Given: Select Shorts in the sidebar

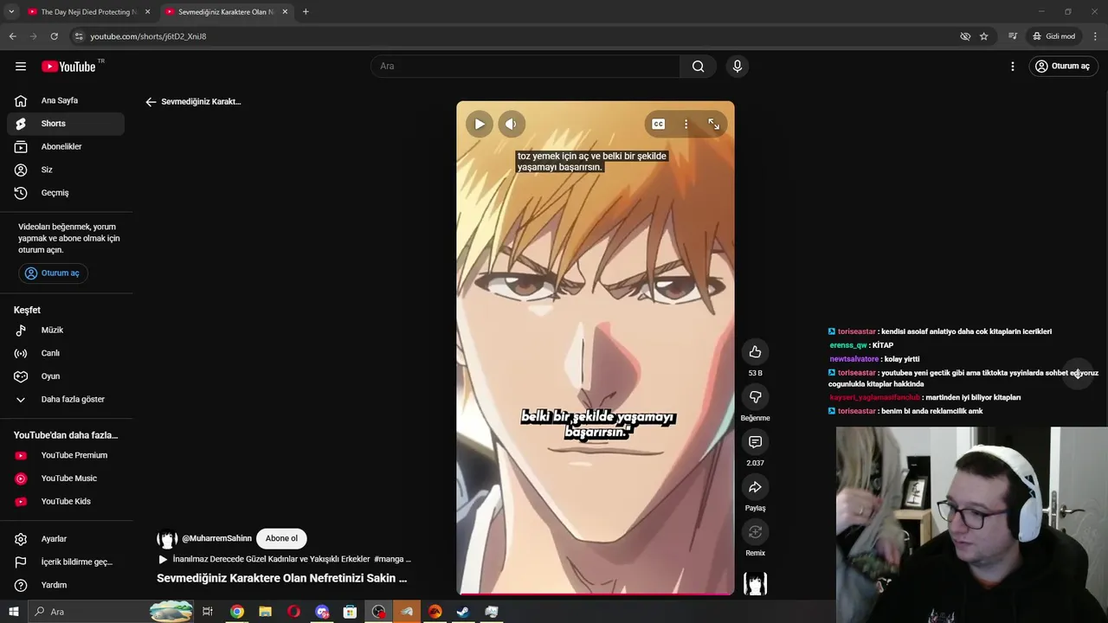Looking at the screenshot, I should coord(66,124).
